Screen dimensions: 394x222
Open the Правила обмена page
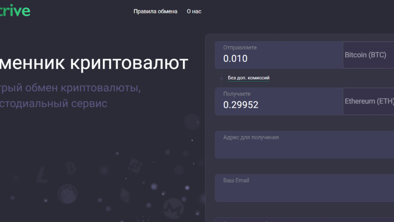click(x=155, y=12)
